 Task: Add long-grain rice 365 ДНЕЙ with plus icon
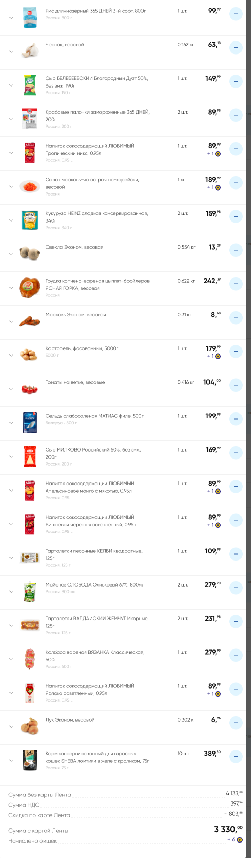(236, 14)
